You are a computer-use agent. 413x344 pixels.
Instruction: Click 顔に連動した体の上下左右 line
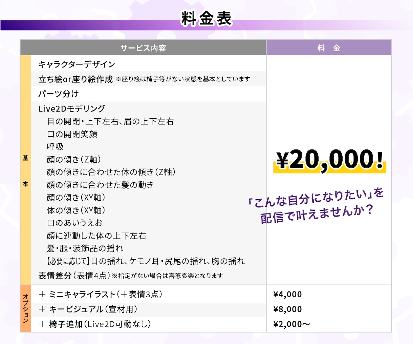tap(96, 236)
